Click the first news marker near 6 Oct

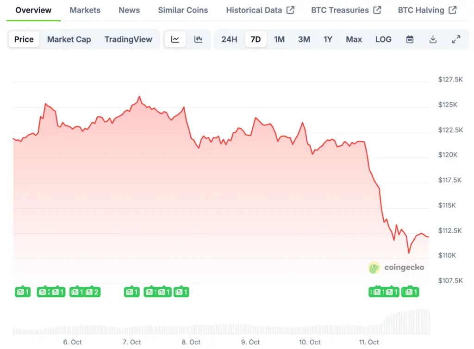click(23, 292)
